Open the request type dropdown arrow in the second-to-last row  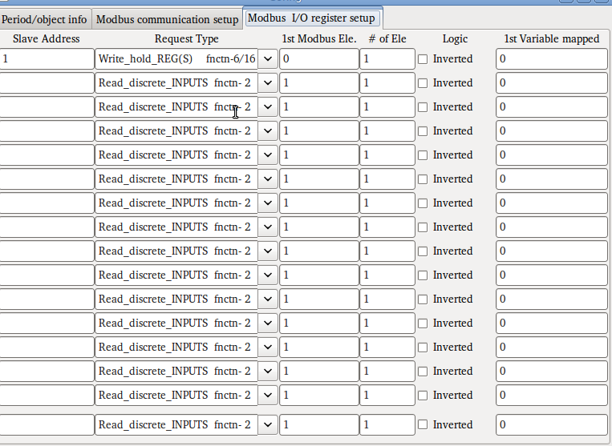(268, 395)
